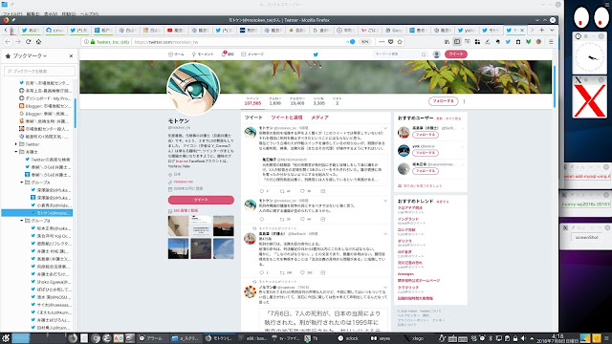Open Messages (メッセージ) nav item
Screen dimensions: 612x344
pos(252,54)
